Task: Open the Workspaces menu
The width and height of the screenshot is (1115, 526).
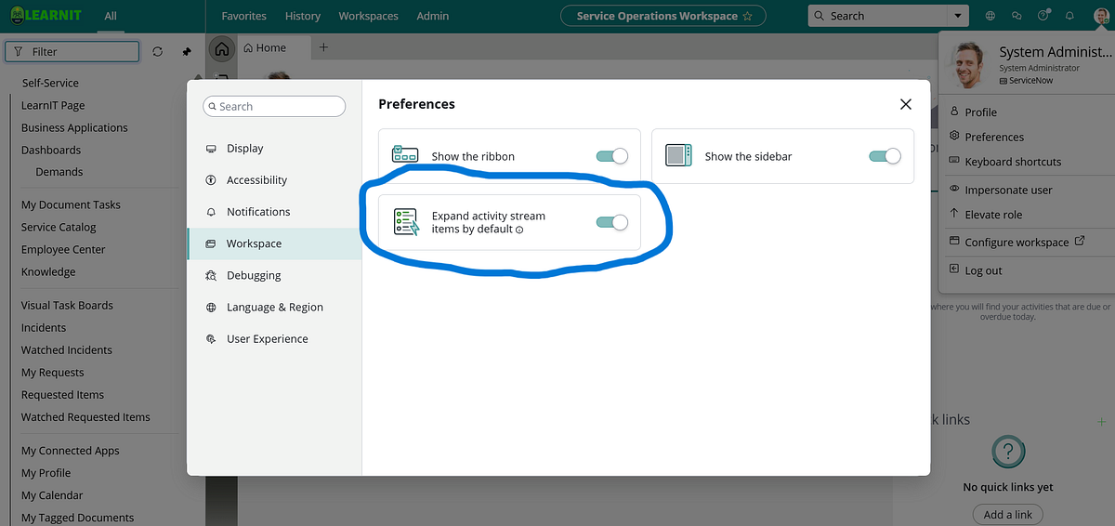Action: coord(368,16)
